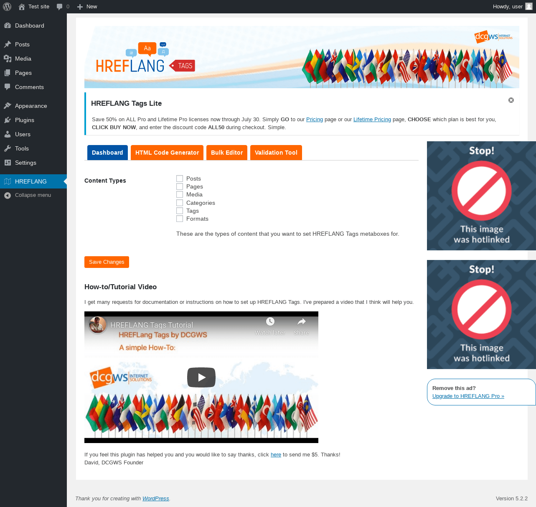Tick the Tags checkbox

[x=180, y=211]
